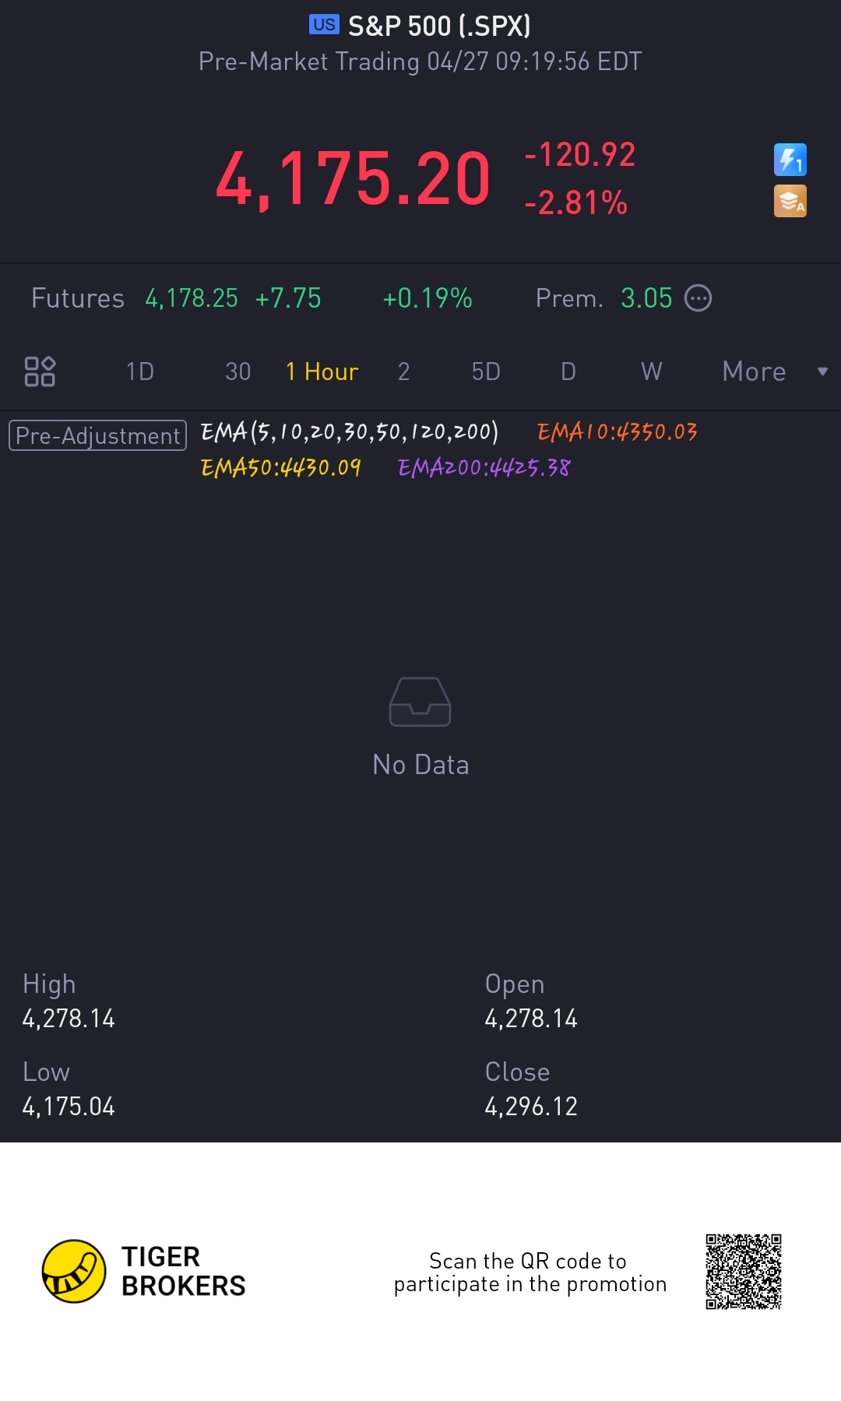841x1401 pixels.
Task: Toggle the Pre-Adjustment price mode
Action: 97,435
